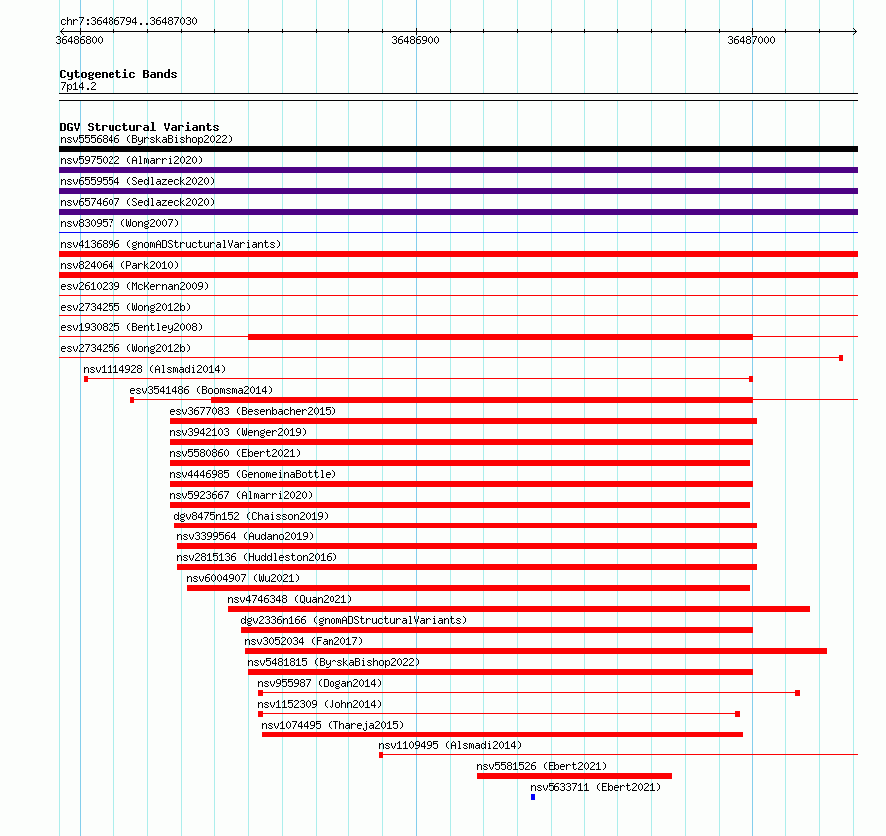The height and width of the screenshot is (836, 886).
Task: Click nsv955987 (Dogan2014) label
Action: [x=320, y=683]
